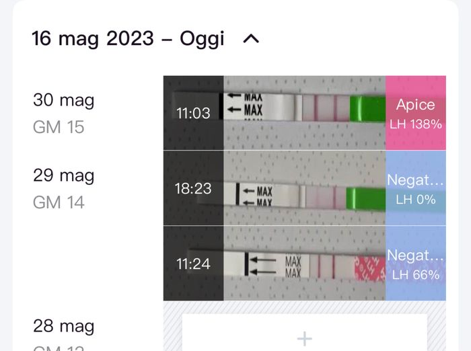Tap the 11:24 timestamp label

tap(193, 264)
